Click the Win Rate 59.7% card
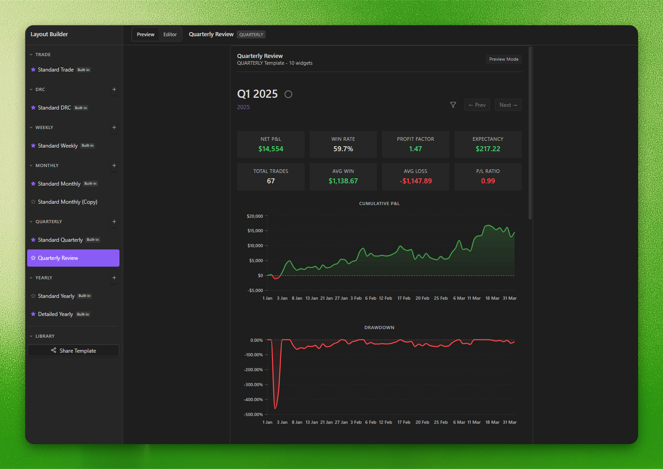 pyautogui.click(x=343, y=144)
